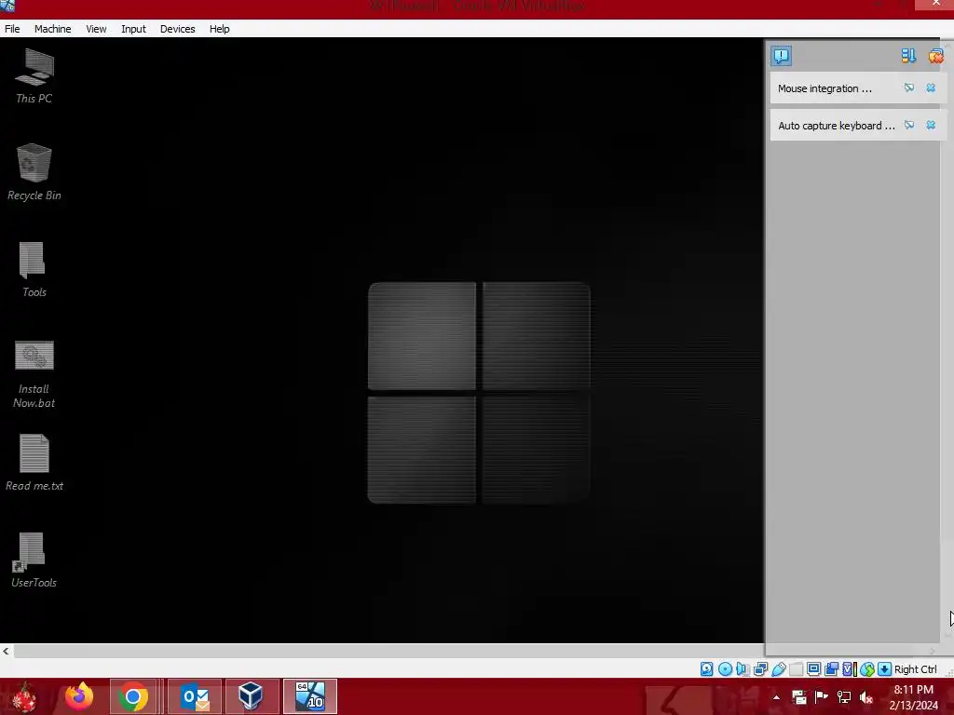Open the View menu
954x715 pixels.
[x=96, y=29]
